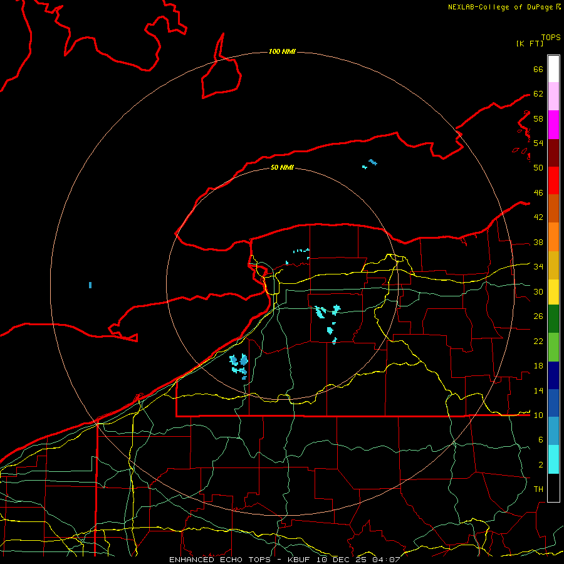Click the echo cluster southwest of radar
The width and height of the screenshot is (564, 564).
(239, 366)
